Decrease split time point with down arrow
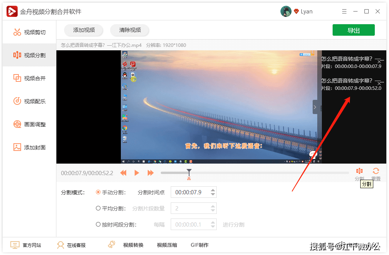The height and width of the screenshot is (255, 389). coord(213,194)
